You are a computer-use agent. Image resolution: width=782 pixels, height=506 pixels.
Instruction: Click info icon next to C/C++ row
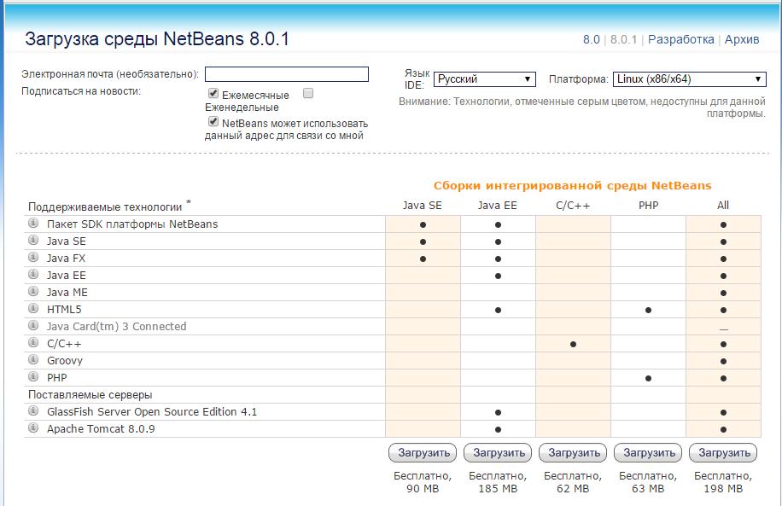[x=33, y=342]
